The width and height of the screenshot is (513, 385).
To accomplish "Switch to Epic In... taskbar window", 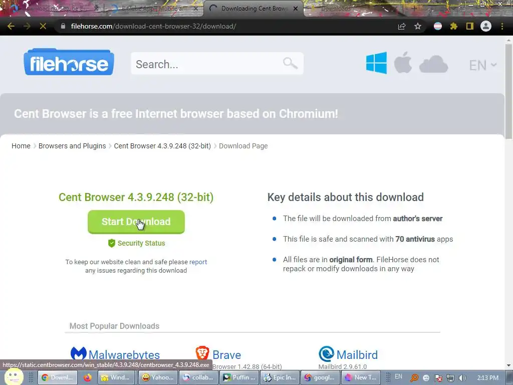I will tap(280, 377).
